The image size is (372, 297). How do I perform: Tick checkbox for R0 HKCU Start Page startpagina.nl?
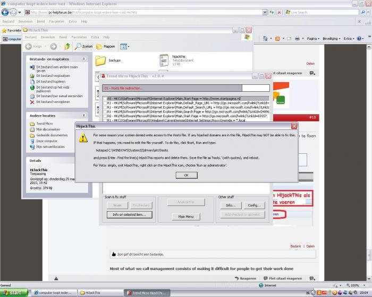(x=105, y=99)
